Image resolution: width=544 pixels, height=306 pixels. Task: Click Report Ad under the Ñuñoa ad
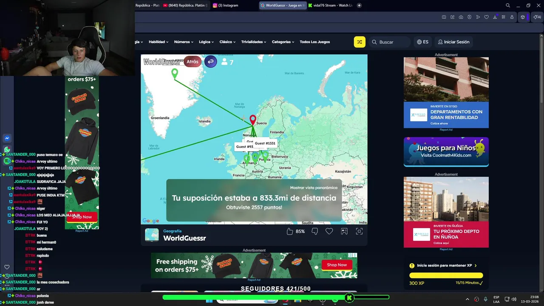(x=446, y=249)
